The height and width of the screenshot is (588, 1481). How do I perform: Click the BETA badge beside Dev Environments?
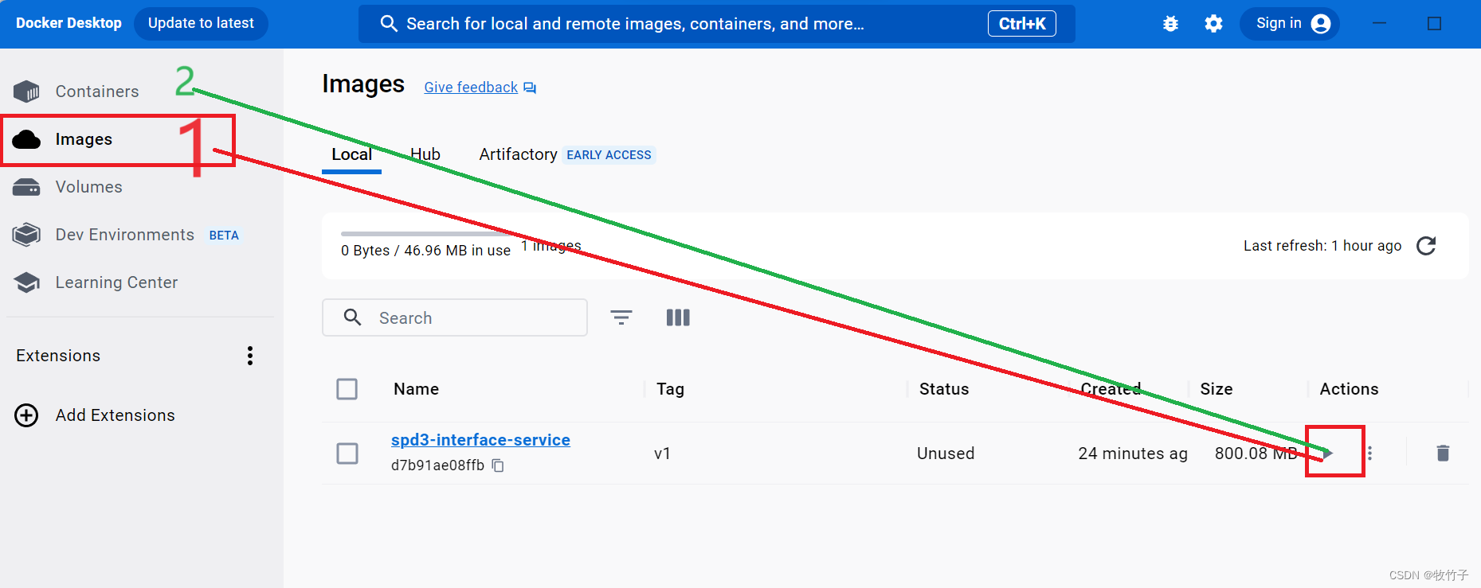[224, 236]
